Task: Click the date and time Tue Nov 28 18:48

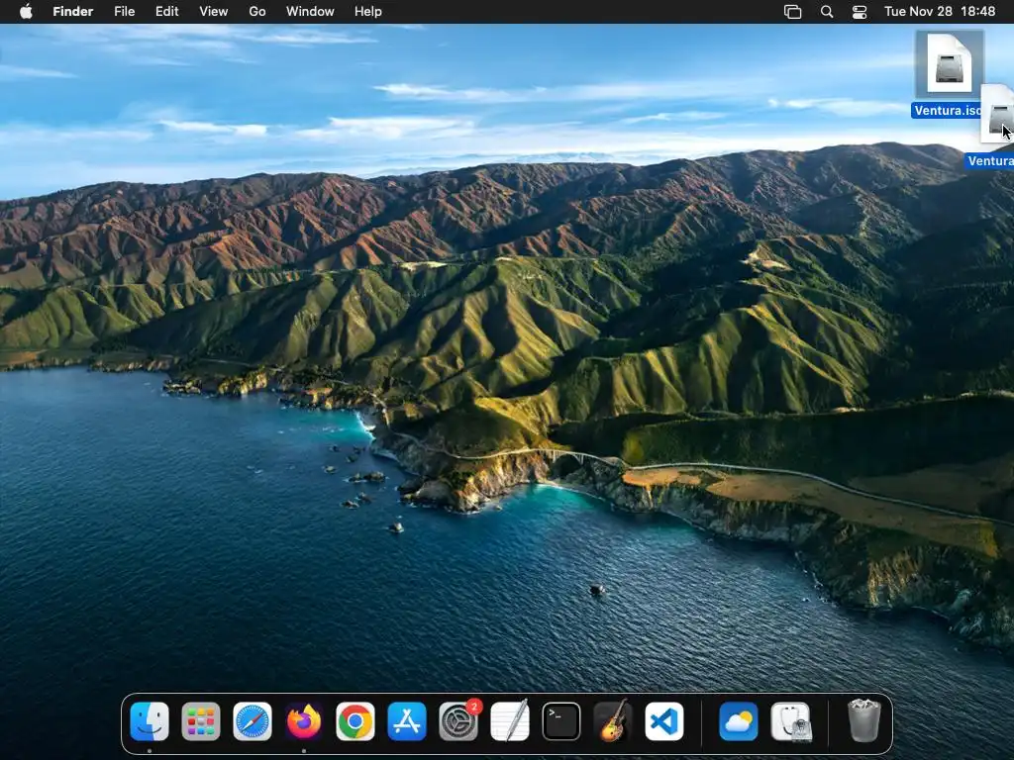Action: pyautogui.click(x=940, y=12)
